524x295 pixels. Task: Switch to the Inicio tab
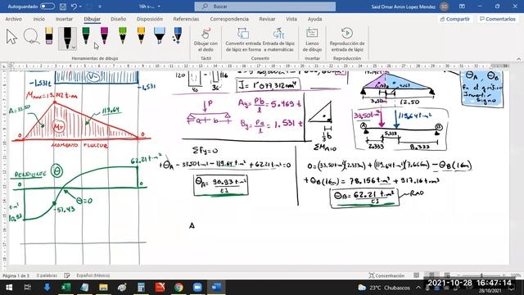pos(38,19)
